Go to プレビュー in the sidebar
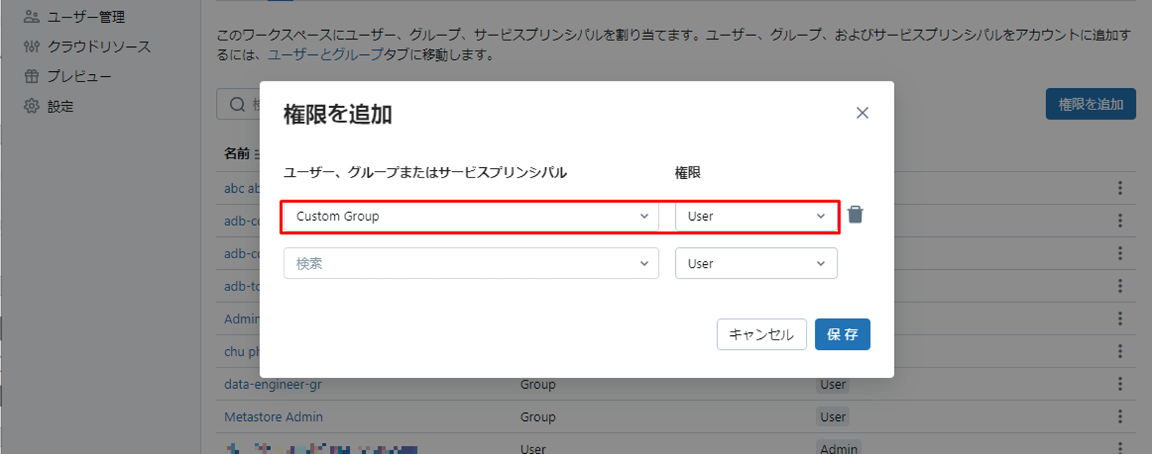Image resolution: width=1152 pixels, height=454 pixels. tap(79, 76)
